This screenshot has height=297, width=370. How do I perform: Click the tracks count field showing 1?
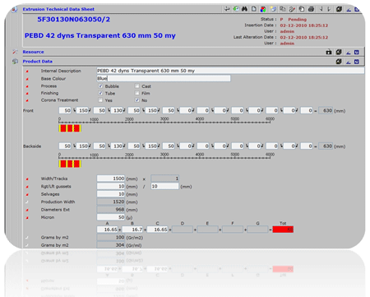coord(165,179)
